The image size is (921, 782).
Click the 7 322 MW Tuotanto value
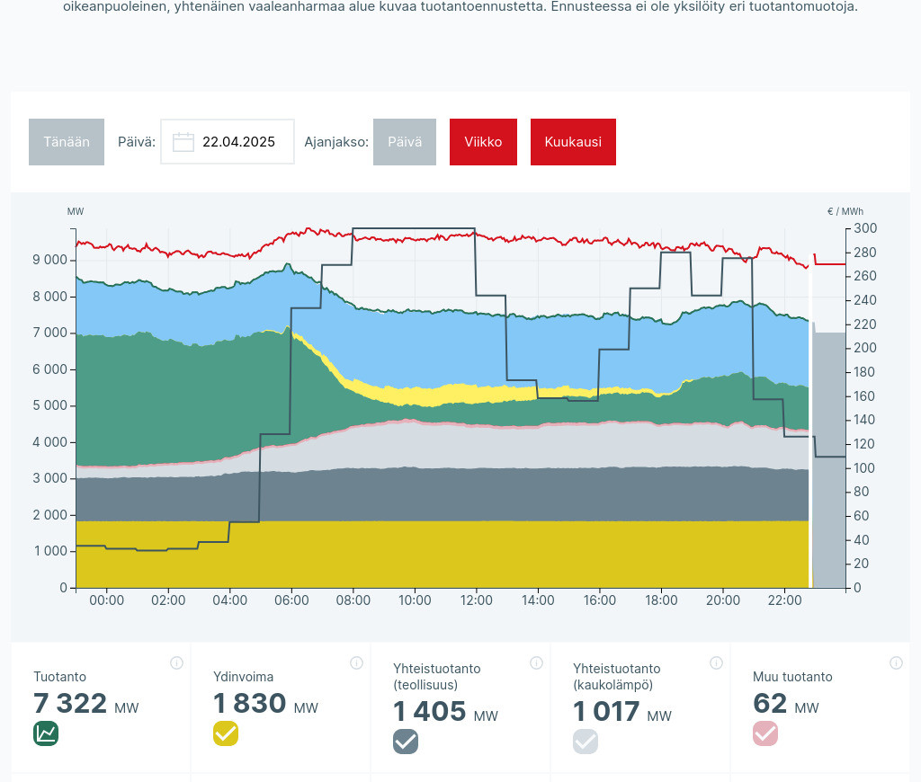pyautogui.click(x=70, y=704)
